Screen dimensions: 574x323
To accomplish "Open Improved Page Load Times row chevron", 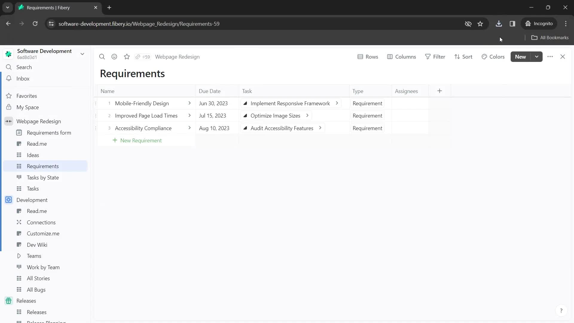I will 189,115.
